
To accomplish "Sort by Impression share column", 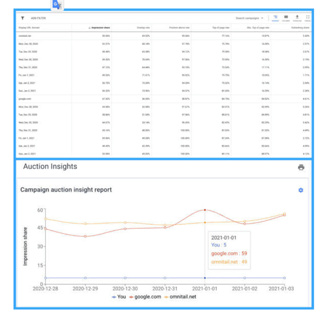I will 99,27.
